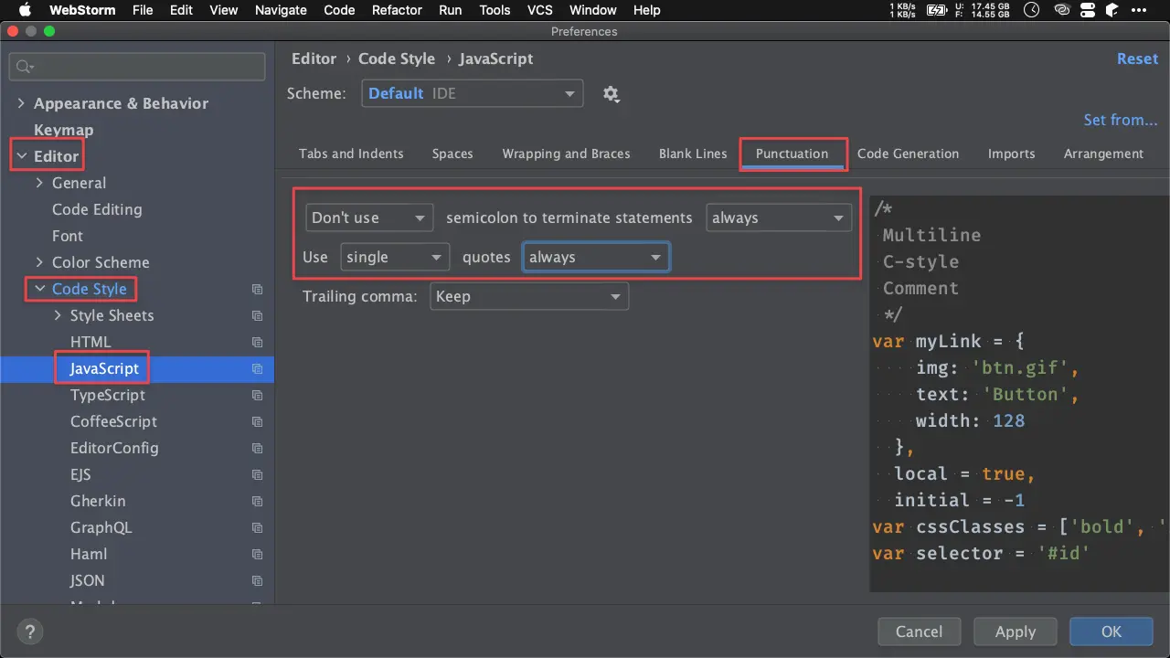The width and height of the screenshot is (1170, 658).
Task: Click the copy icon next to HTML
Action: [x=257, y=343]
